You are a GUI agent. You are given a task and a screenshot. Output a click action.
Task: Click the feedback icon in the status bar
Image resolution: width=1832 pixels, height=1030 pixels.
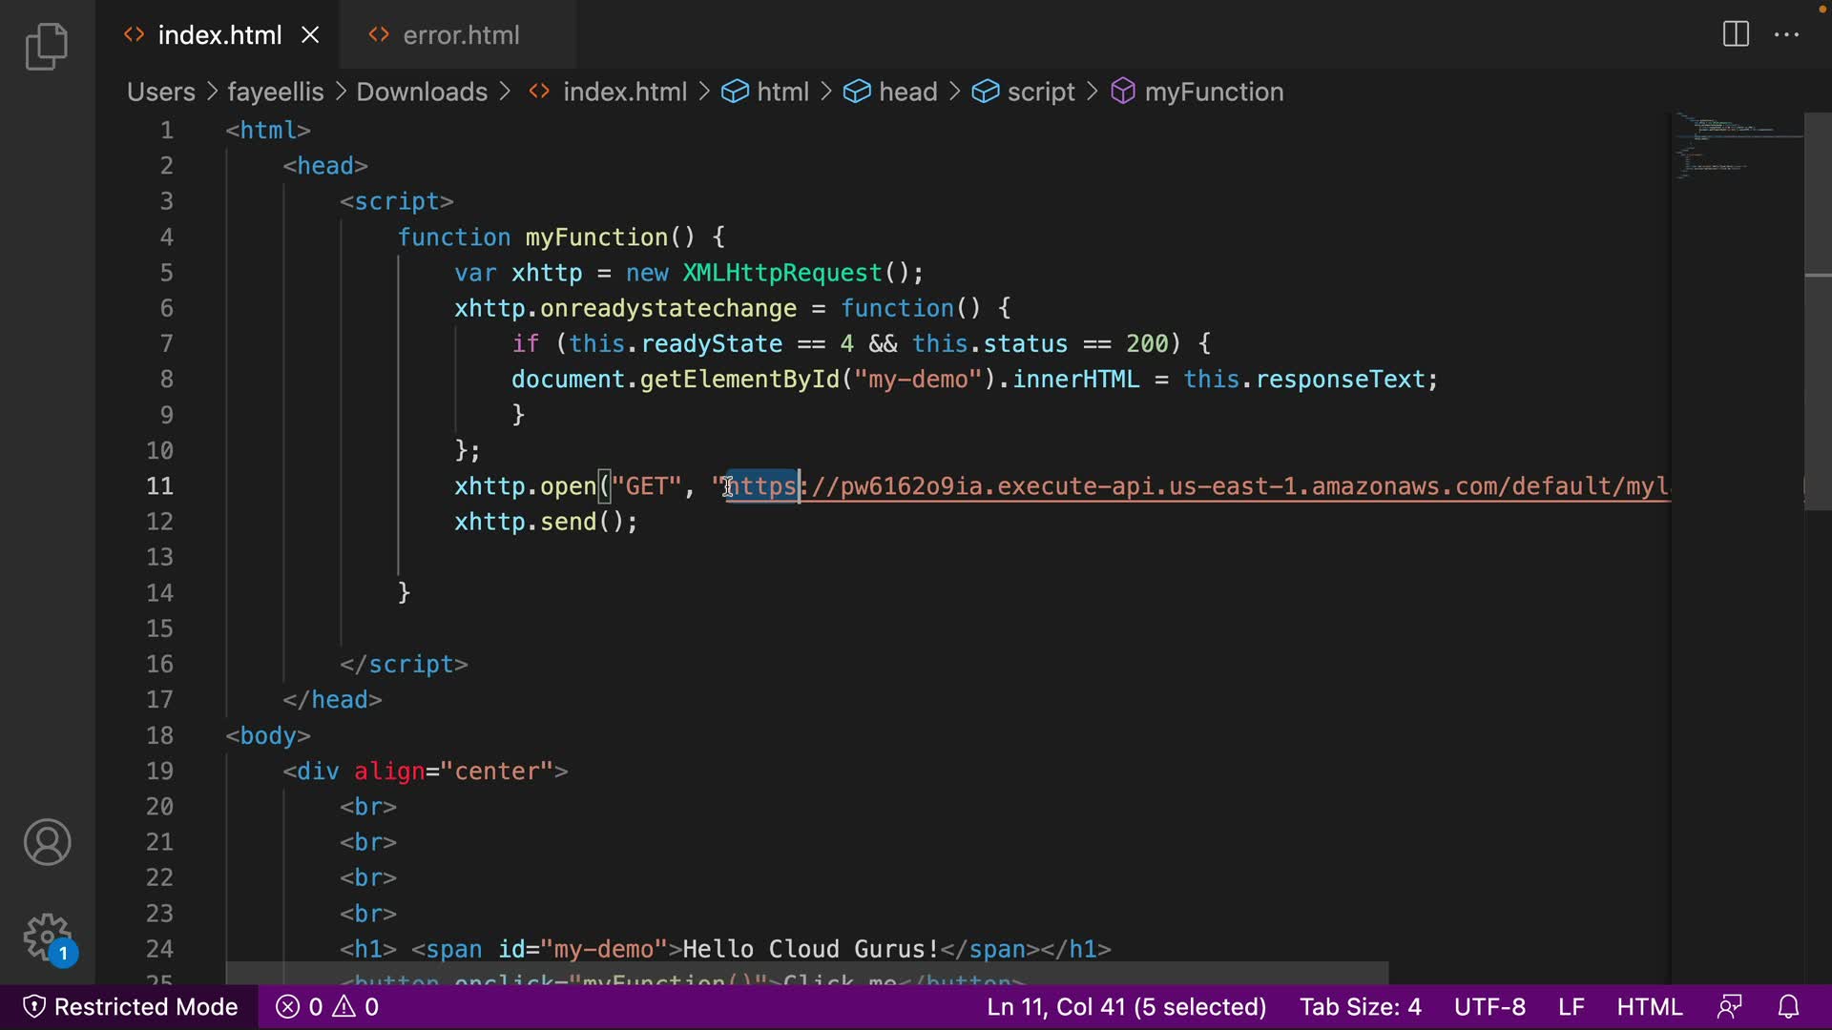pyautogui.click(x=1729, y=1007)
